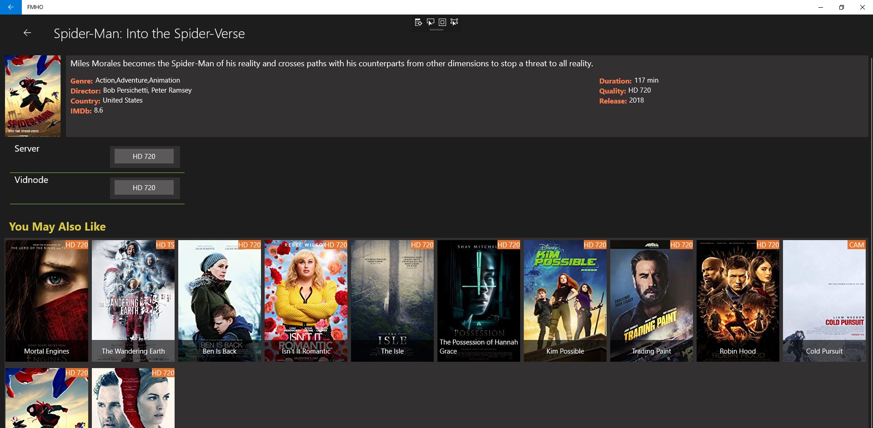The height and width of the screenshot is (428, 873).
Task: Activate the Select Element debug tool
Action: [x=430, y=22]
